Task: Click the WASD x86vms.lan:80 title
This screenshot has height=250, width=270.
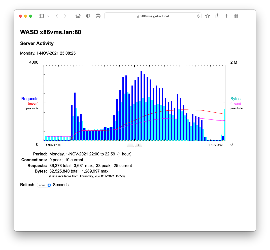Action: [51, 32]
